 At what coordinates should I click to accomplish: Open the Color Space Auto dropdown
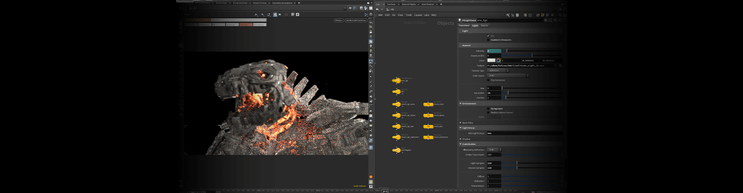508,76
